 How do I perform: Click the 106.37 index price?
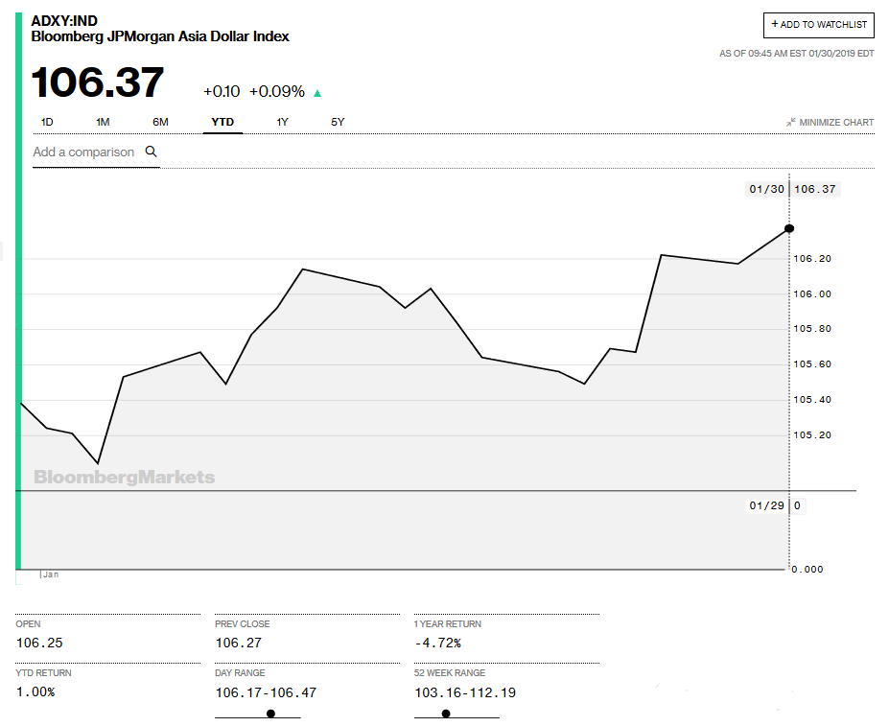(98, 82)
